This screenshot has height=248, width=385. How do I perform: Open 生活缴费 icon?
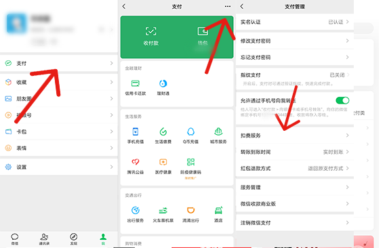[x=163, y=131]
